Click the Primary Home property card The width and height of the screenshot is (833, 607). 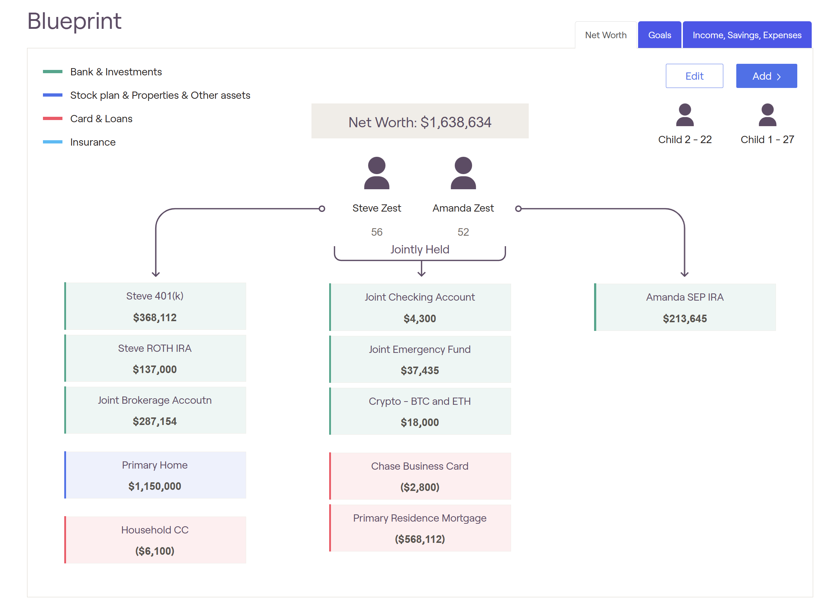point(155,475)
